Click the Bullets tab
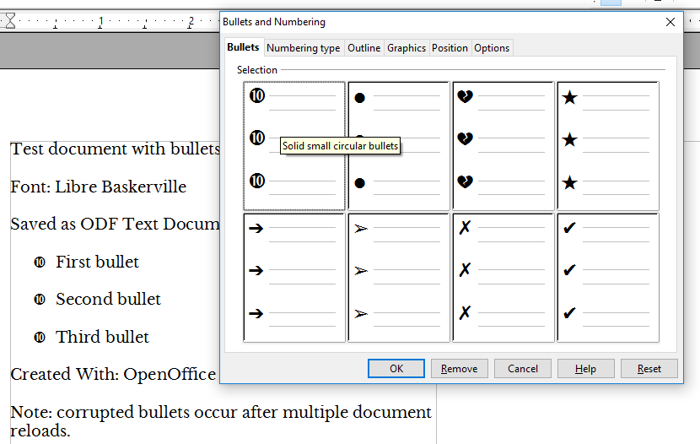 click(243, 47)
